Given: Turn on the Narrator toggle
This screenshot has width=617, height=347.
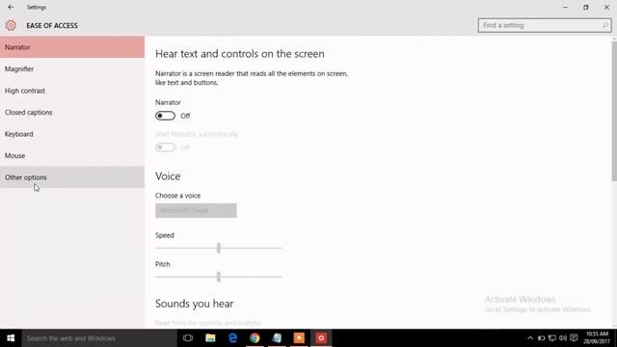Looking at the screenshot, I should [165, 116].
